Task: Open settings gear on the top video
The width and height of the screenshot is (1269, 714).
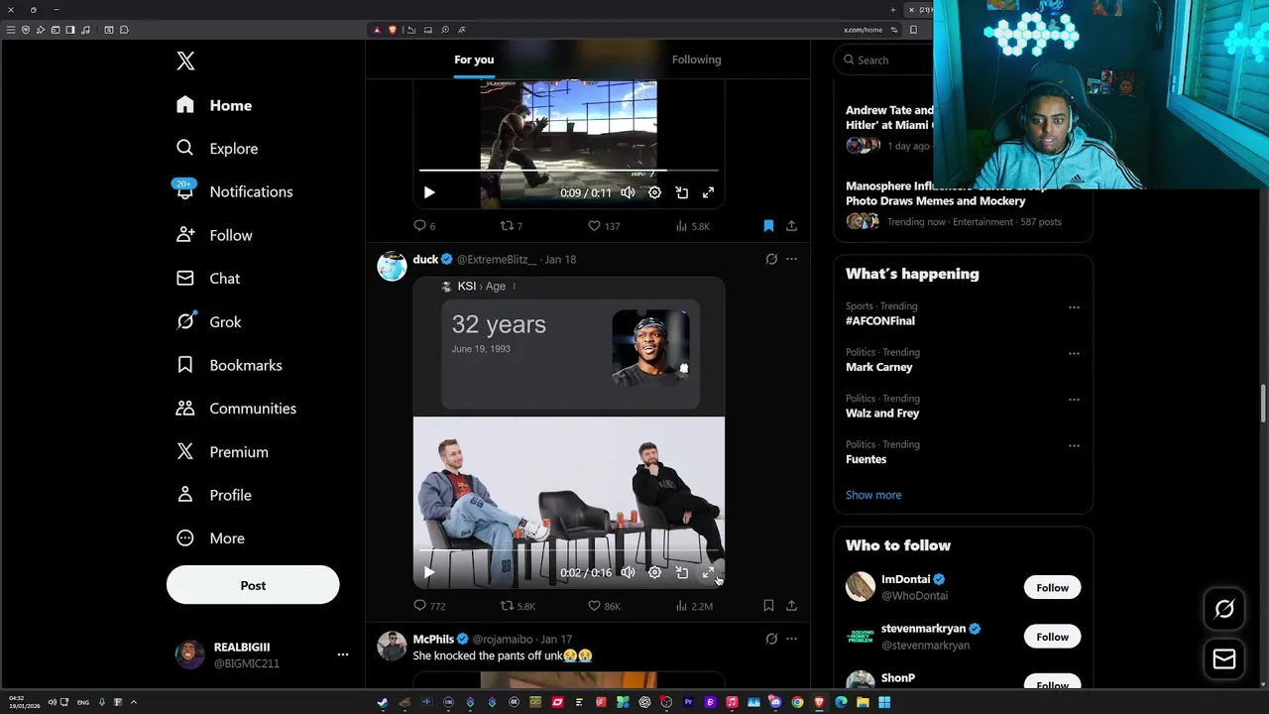Action: 654,192
